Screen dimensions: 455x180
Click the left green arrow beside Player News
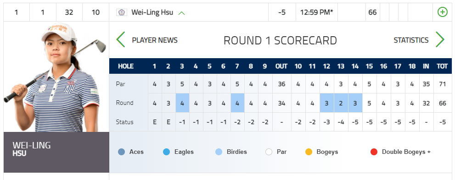point(121,40)
